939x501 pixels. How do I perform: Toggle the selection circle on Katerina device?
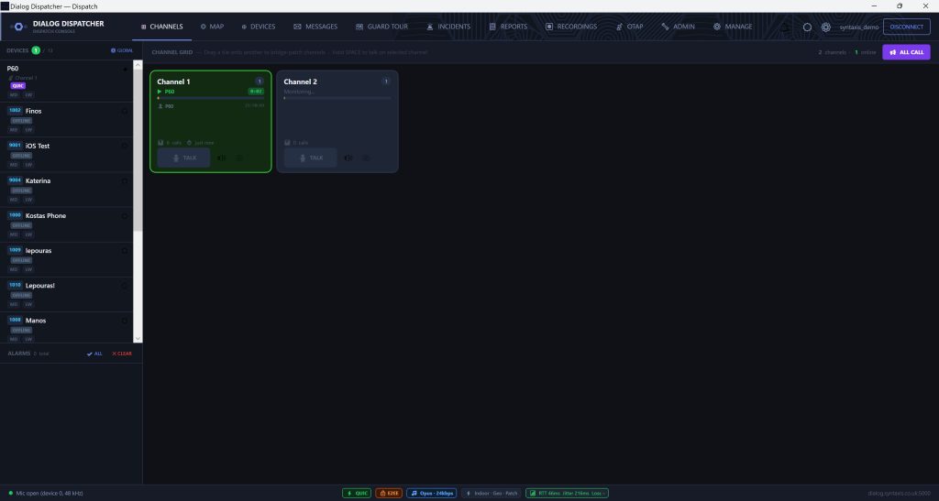pos(125,181)
